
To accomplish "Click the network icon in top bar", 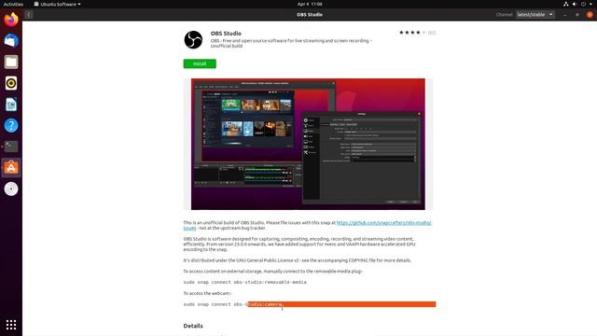I will pos(566,4).
